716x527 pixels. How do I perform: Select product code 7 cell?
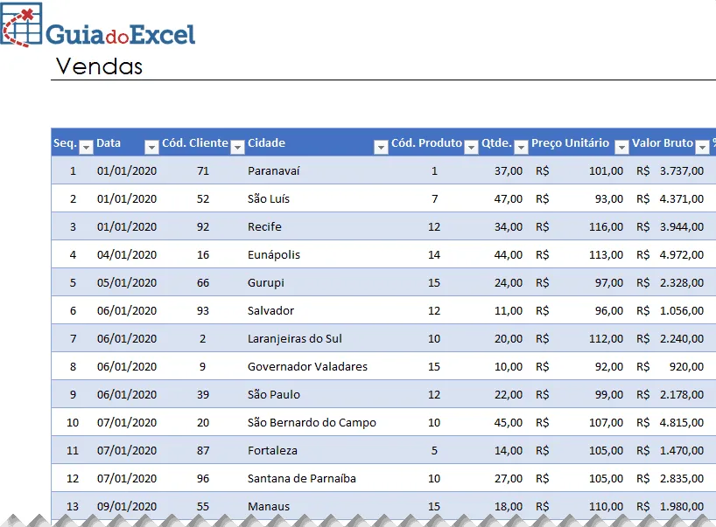(x=434, y=198)
